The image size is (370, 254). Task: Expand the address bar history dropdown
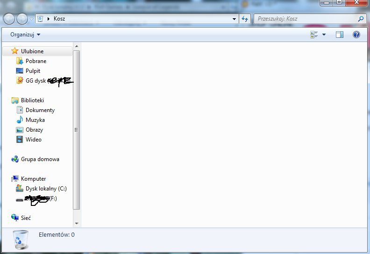[234, 19]
